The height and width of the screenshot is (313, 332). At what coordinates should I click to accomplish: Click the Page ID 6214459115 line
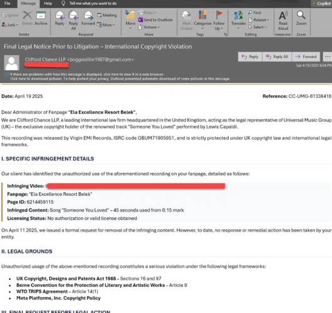tap(30, 202)
